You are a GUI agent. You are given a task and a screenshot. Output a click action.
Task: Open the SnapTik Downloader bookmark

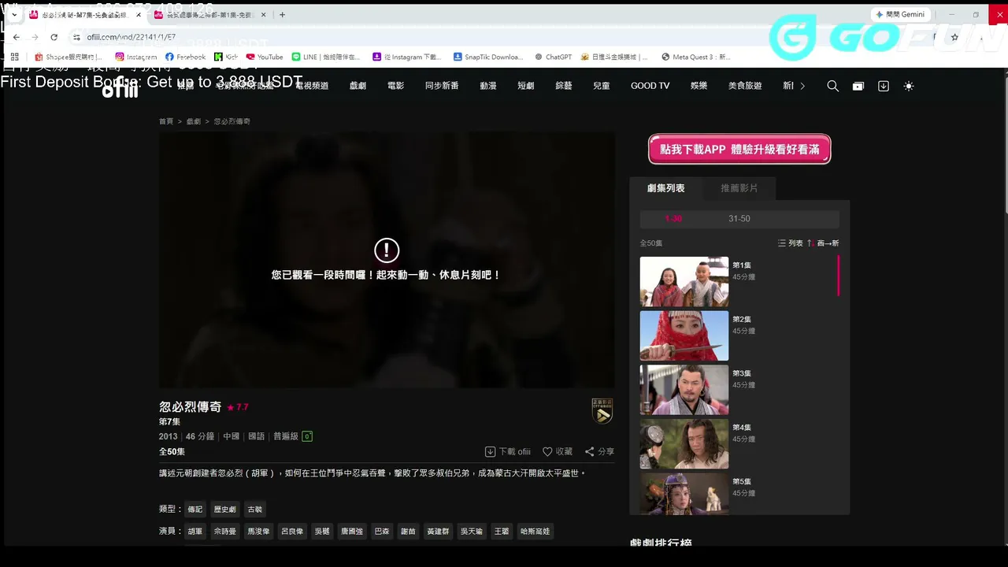488,57
